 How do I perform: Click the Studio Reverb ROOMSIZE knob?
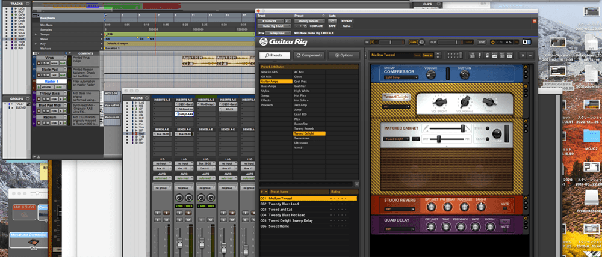click(x=464, y=207)
